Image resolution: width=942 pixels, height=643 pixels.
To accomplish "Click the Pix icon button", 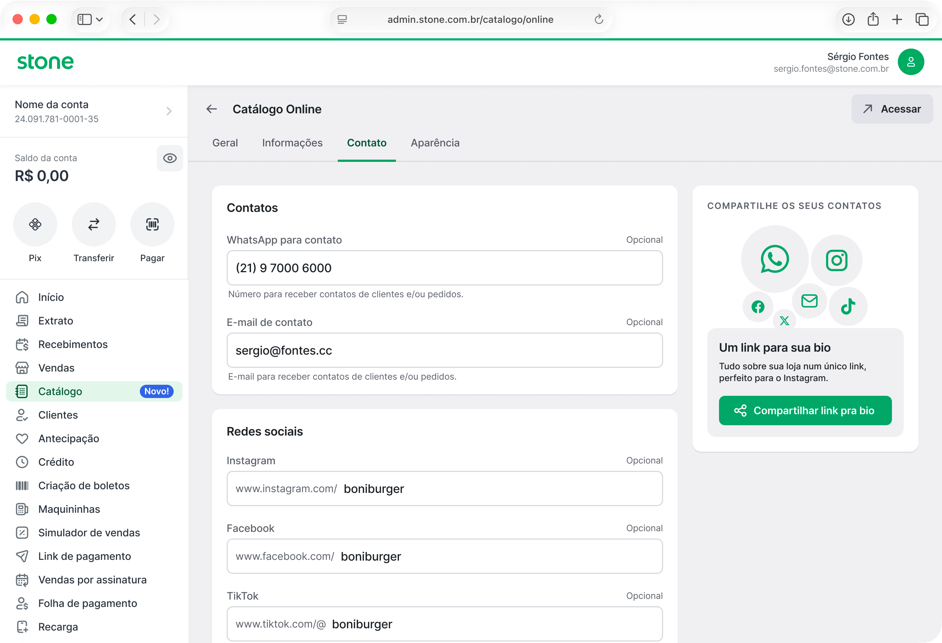I will pos(35,224).
